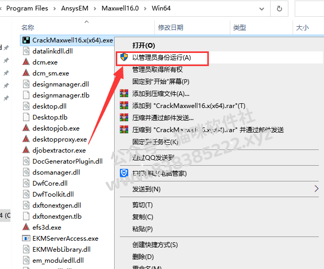
Task: Click the admin shield icon in context menu
Action: coord(124,57)
